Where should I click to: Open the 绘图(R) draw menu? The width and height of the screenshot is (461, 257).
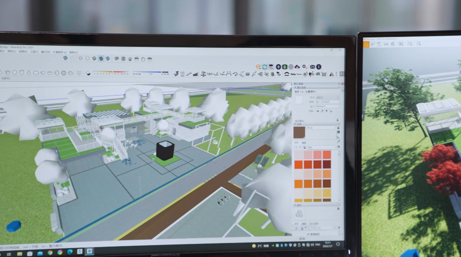(x=23, y=52)
